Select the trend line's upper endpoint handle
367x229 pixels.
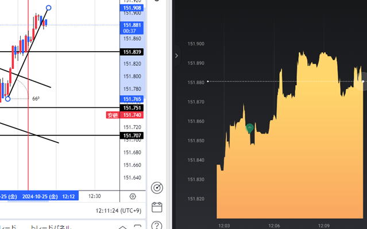coord(48,7)
